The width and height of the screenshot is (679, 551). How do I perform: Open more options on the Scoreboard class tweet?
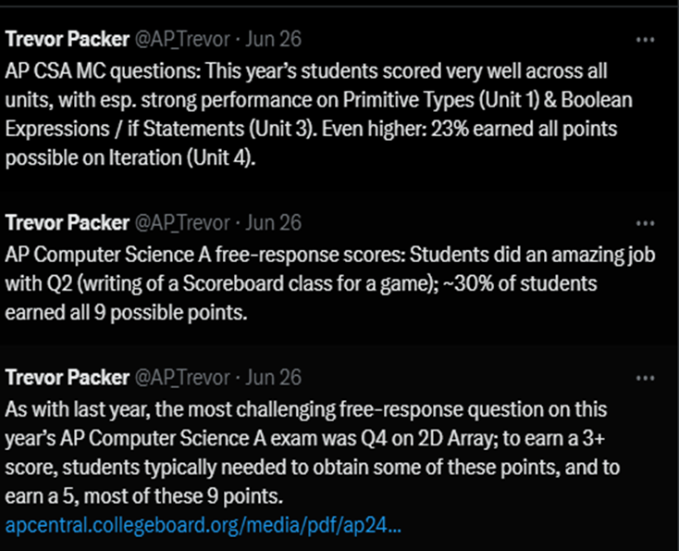coord(646,223)
